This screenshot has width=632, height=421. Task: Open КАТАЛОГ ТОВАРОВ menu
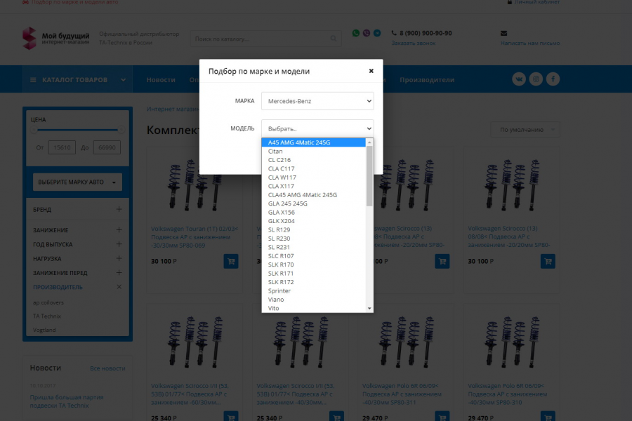coord(78,80)
